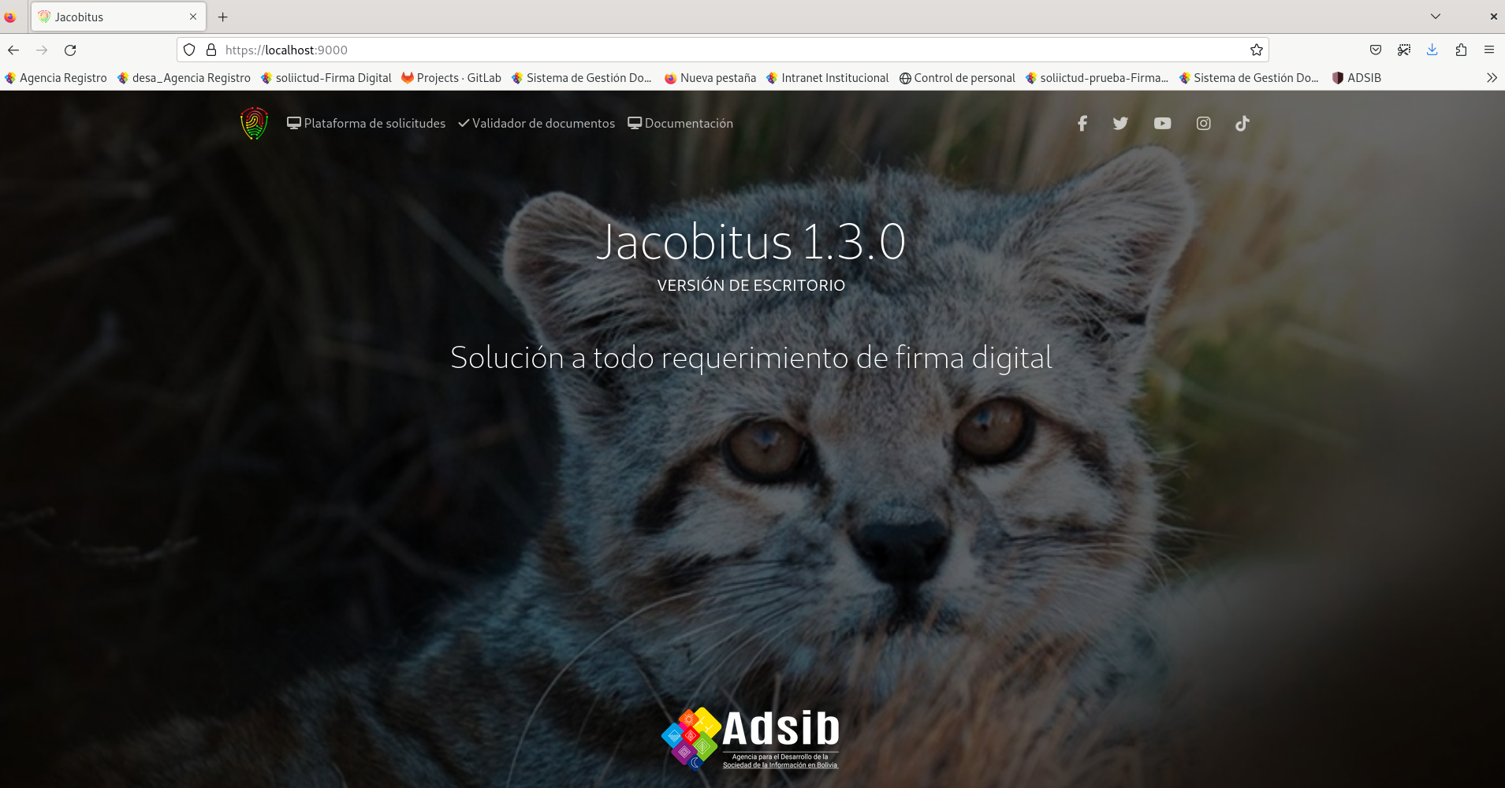Open the Firefox downloads panel
Image resolution: width=1505 pixels, height=788 pixels.
(1432, 50)
